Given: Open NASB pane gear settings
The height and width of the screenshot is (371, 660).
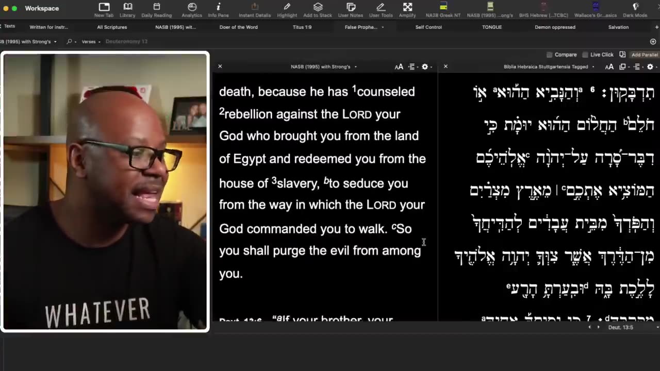Looking at the screenshot, I should [x=426, y=66].
